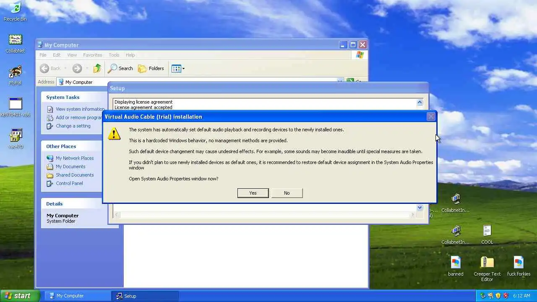Expand the Back history dropdown arrow
The height and width of the screenshot is (302, 537).
tap(65, 68)
